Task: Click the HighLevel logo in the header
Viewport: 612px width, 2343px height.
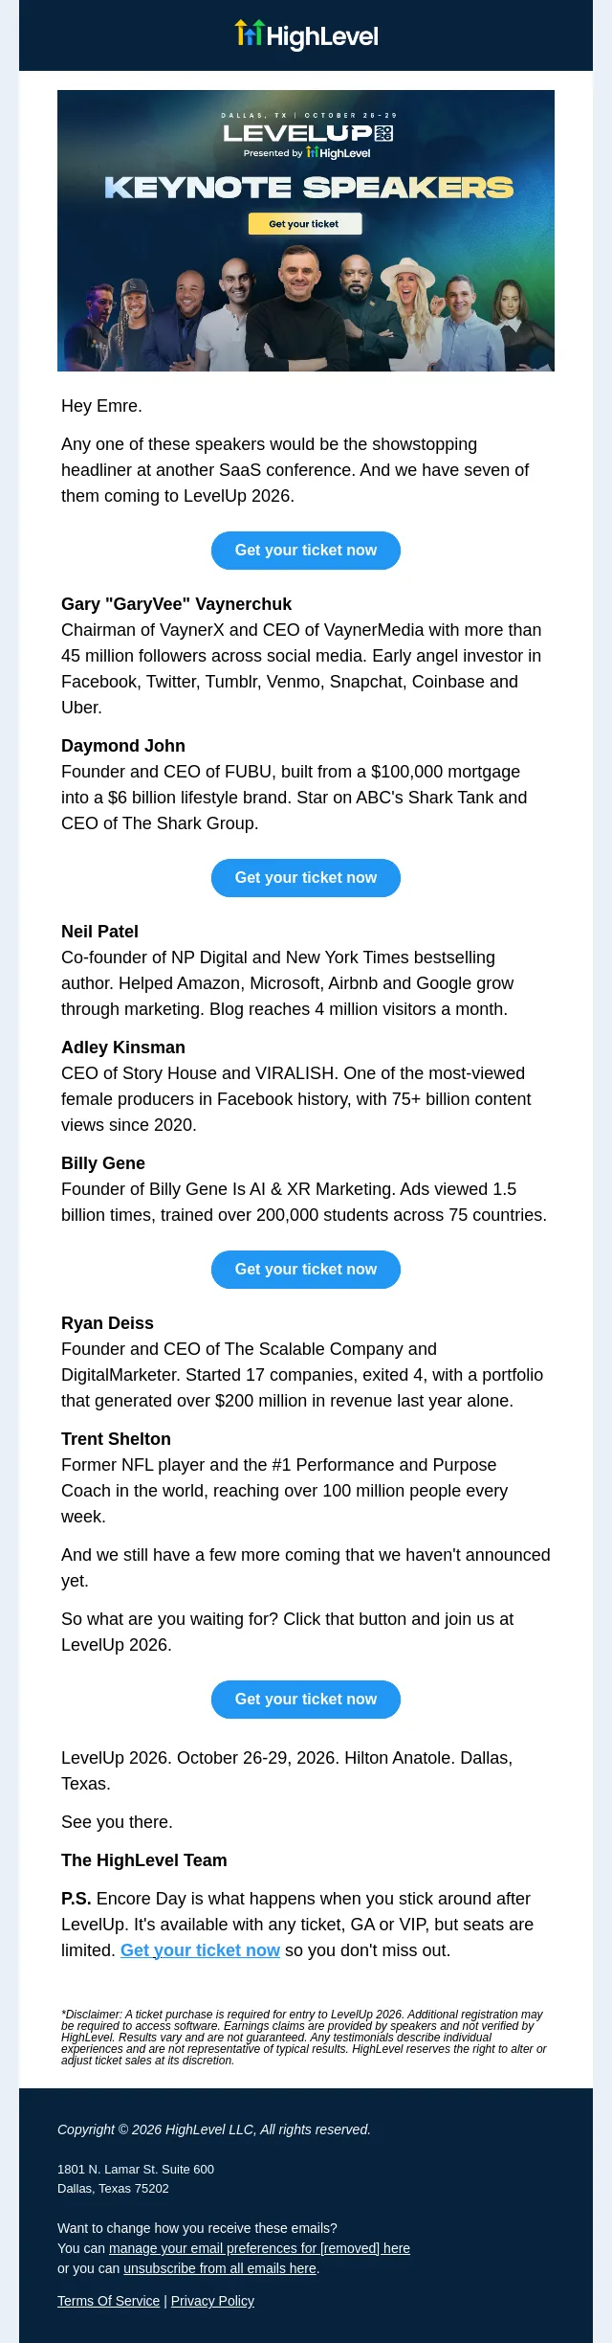Action: point(306,35)
